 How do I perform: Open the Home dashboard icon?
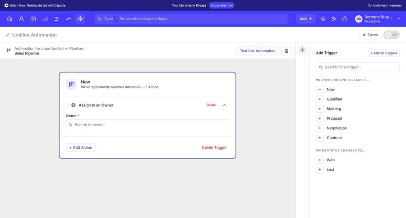click(9, 19)
